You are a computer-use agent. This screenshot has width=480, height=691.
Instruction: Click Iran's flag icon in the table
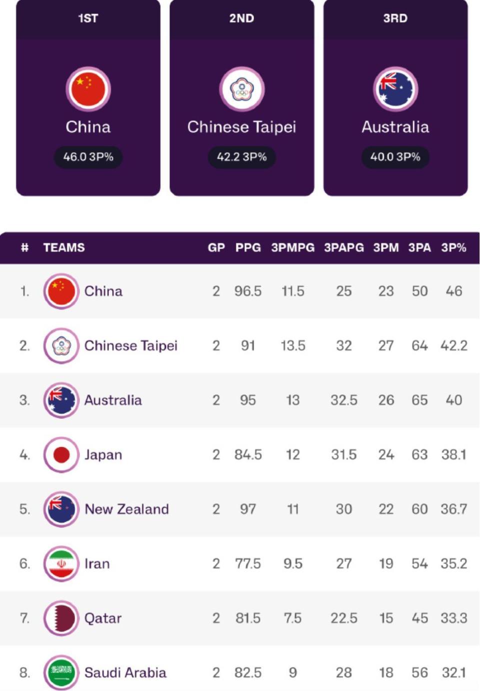61,564
